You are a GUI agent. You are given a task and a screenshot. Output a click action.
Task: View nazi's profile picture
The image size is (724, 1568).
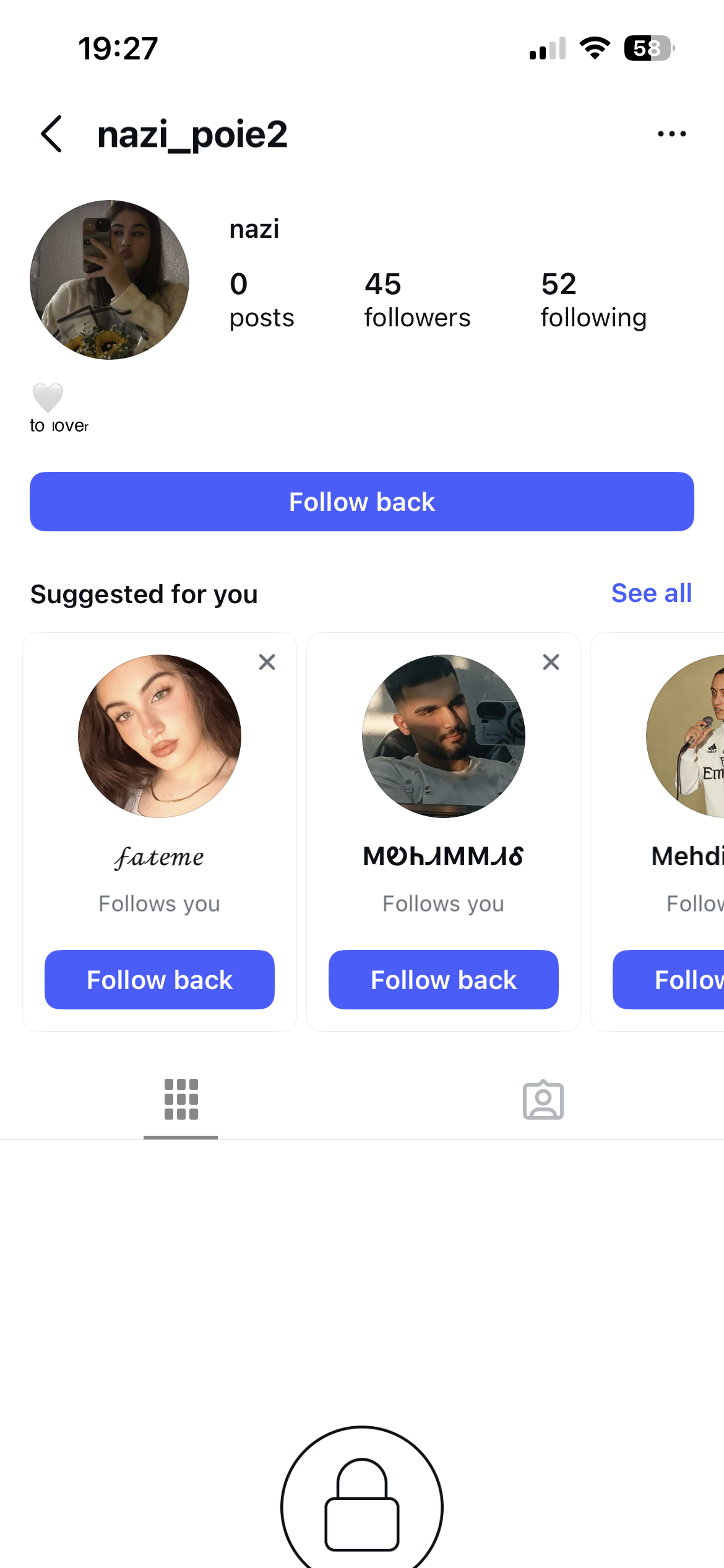click(110, 280)
